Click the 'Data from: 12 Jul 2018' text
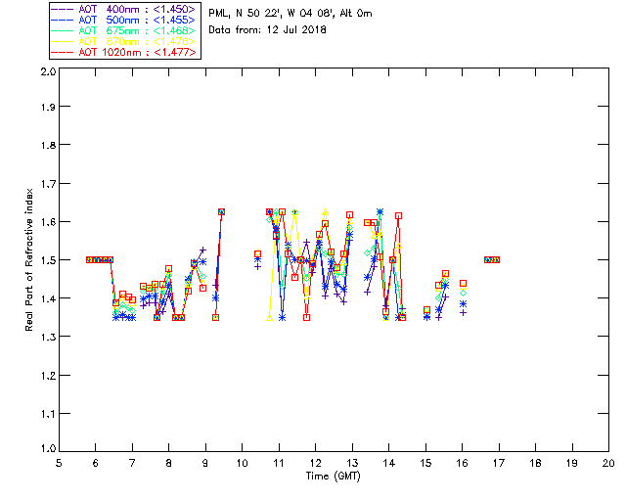The image size is (626, 501). tap(267, 30)
